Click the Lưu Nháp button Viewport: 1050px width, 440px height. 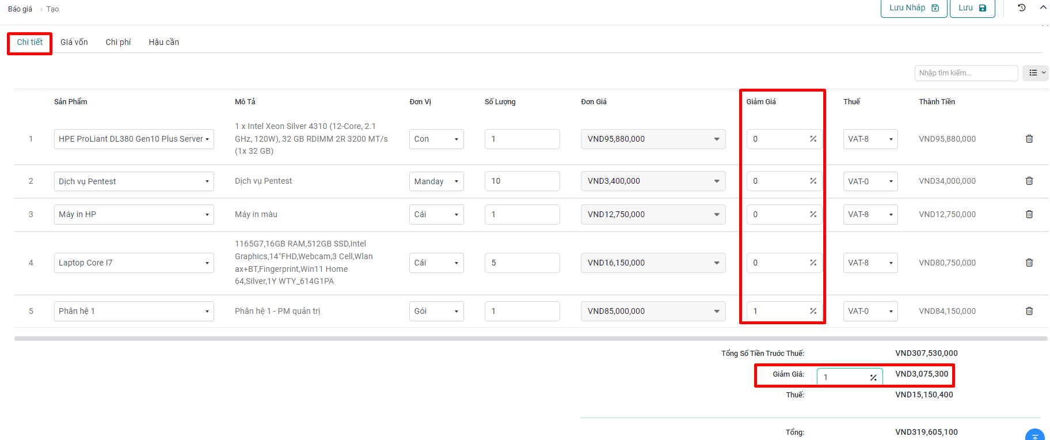point(914,8)
